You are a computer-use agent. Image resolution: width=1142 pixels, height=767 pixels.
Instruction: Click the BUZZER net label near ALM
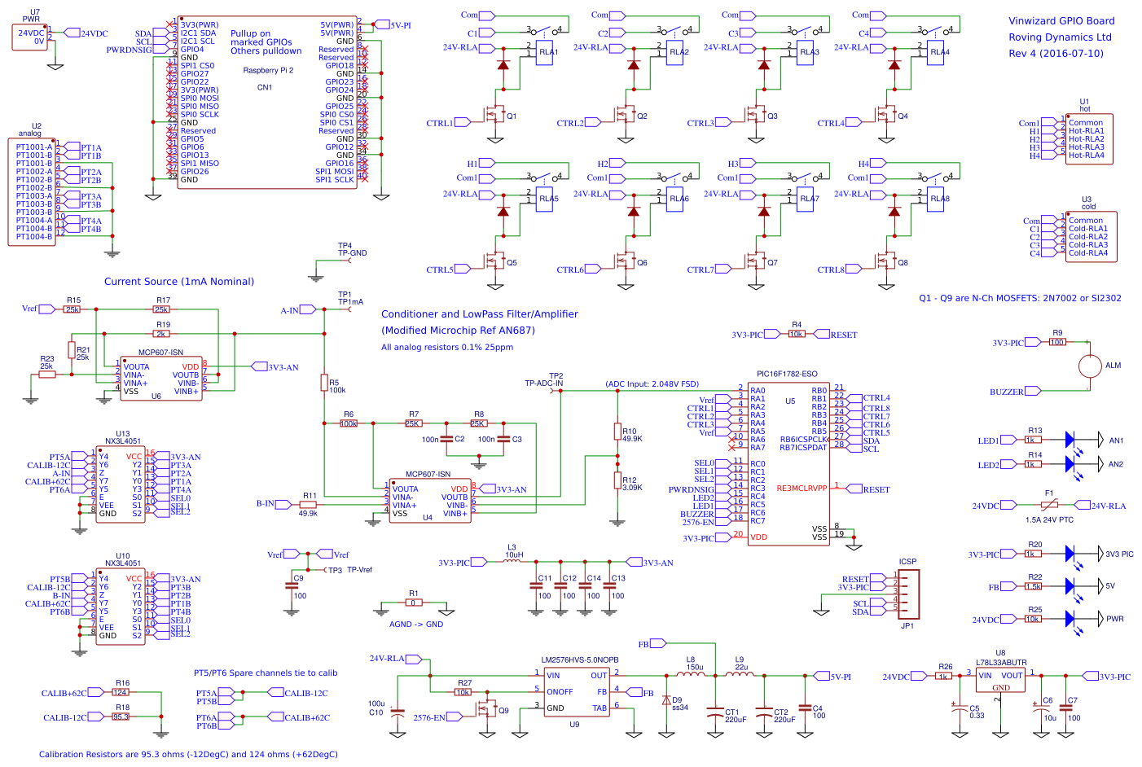coord(1015,392)
